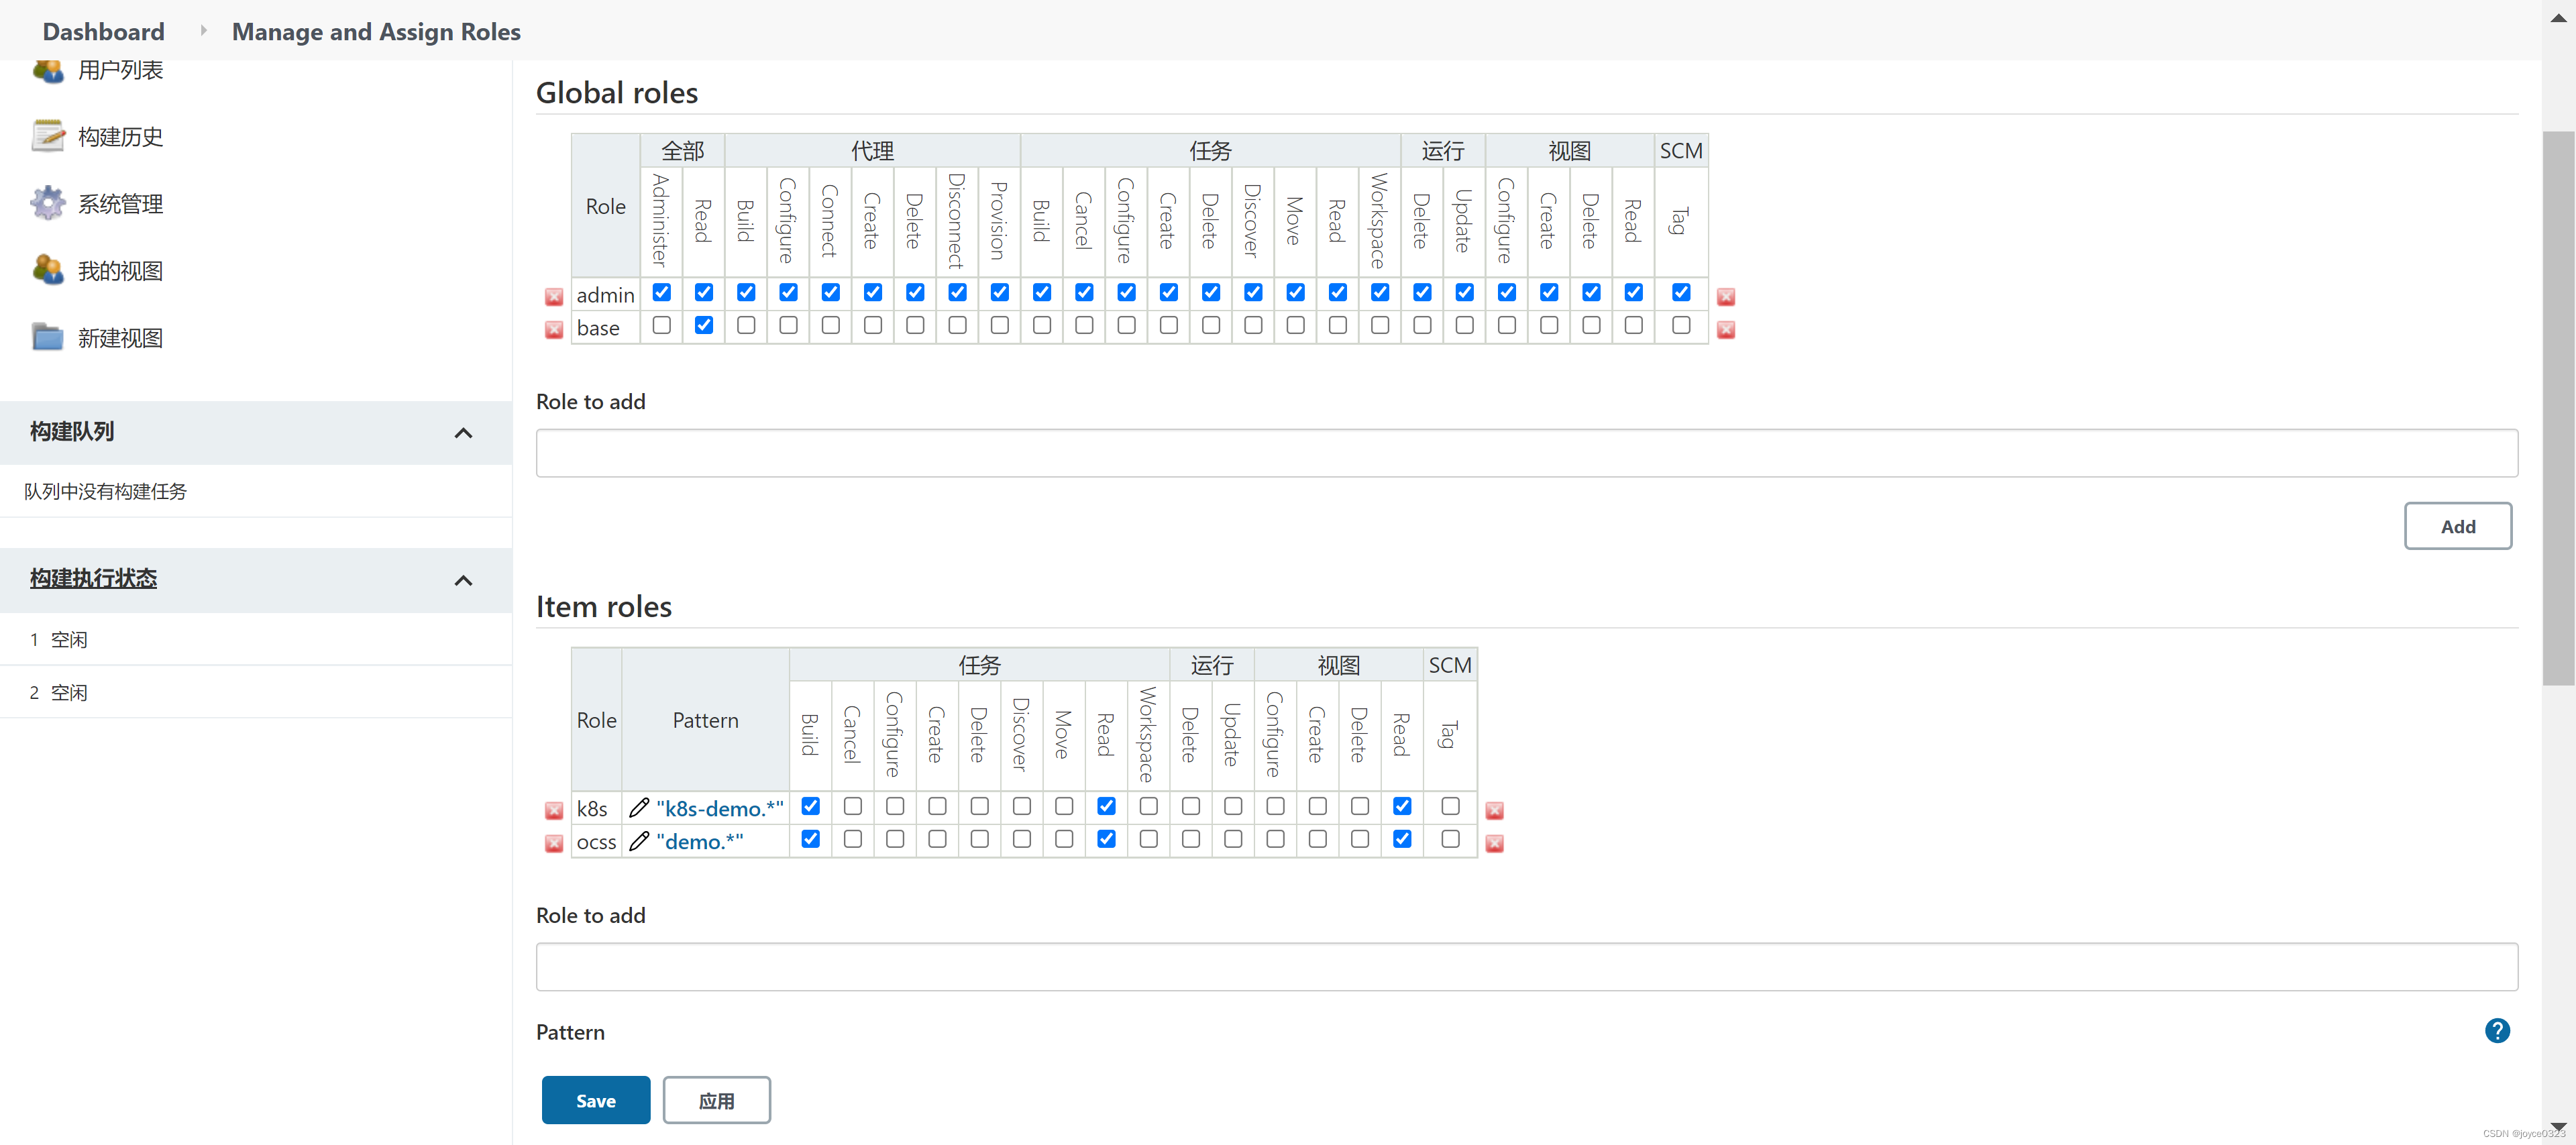Remove ocss item role using right red X
This screenshot has height=1145, width=2576.
tap(1494, 843)
